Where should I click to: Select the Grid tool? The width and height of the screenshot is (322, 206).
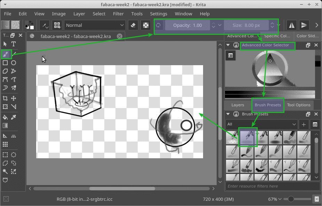coord(5,144)
